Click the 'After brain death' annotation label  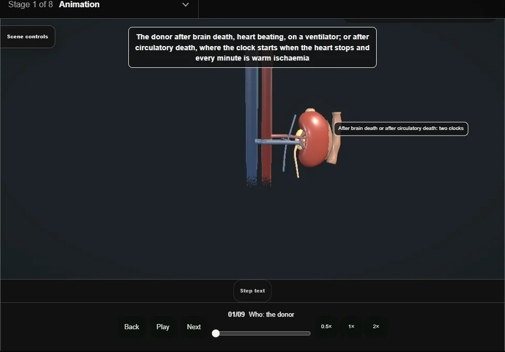point(401,128)
